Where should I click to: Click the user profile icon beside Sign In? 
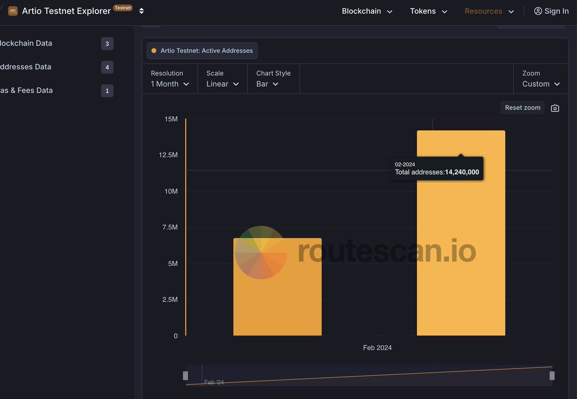point(538,11)
